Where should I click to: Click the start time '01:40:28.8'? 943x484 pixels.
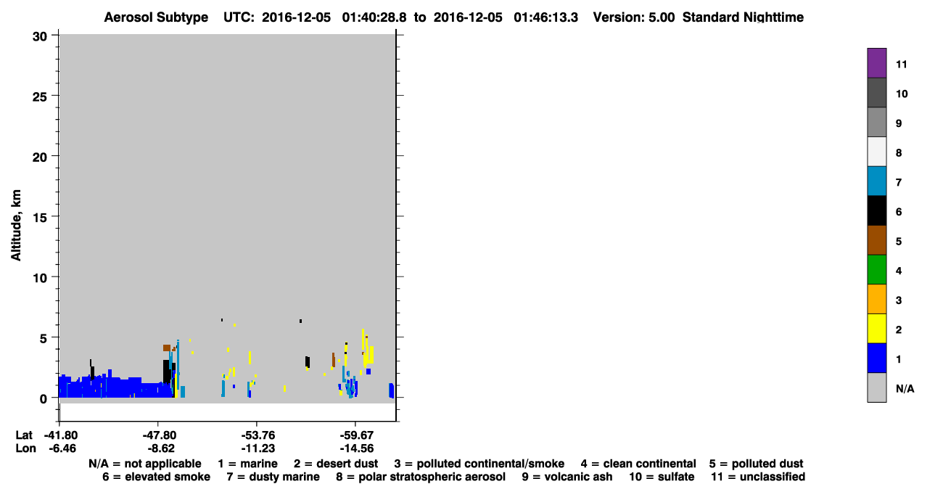tap(374, 17)
